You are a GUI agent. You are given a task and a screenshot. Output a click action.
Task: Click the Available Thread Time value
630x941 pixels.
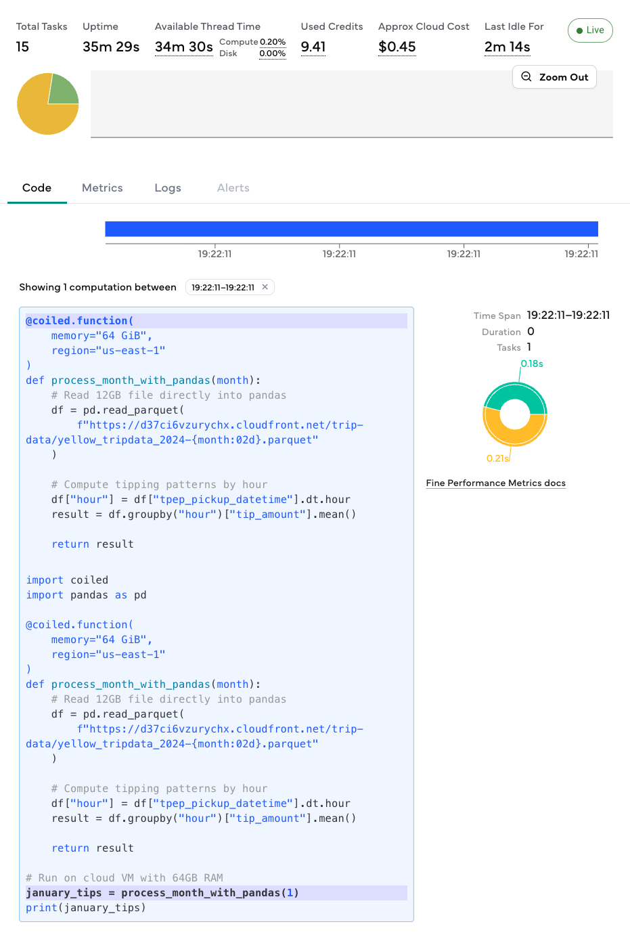point(183,47)
